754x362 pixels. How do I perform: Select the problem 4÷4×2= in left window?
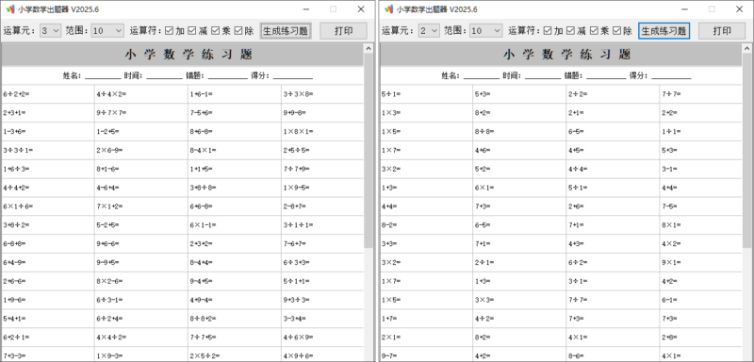111,94
